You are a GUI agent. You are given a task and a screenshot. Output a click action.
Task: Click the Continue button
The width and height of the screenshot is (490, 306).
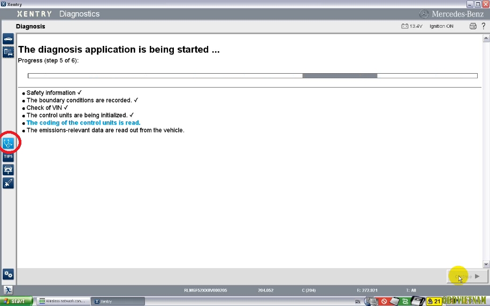(x=467, y=277)
